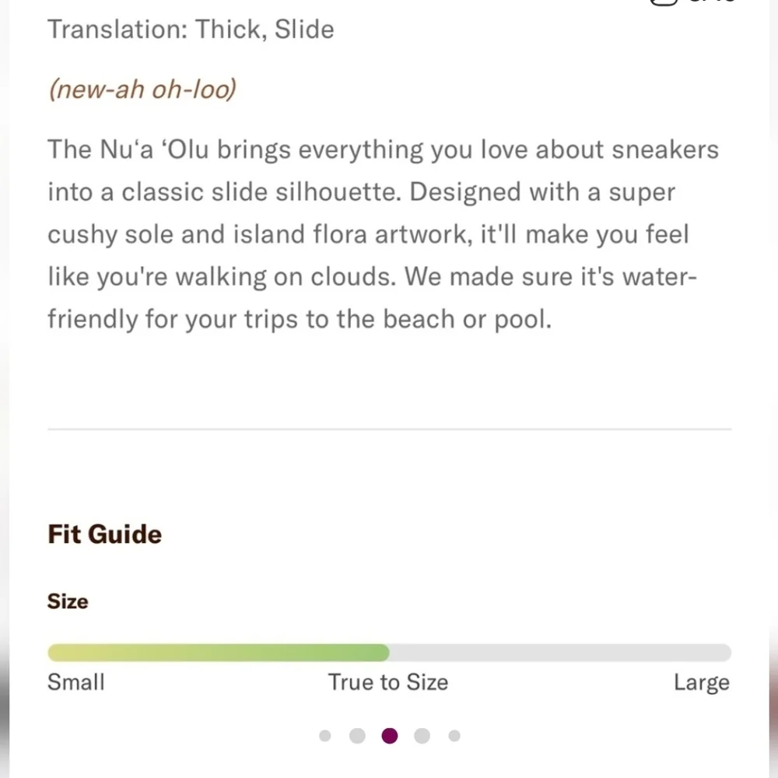Select the last carousel pagination dot
Viewport: 778px width, 778px height.
point(454,736)
